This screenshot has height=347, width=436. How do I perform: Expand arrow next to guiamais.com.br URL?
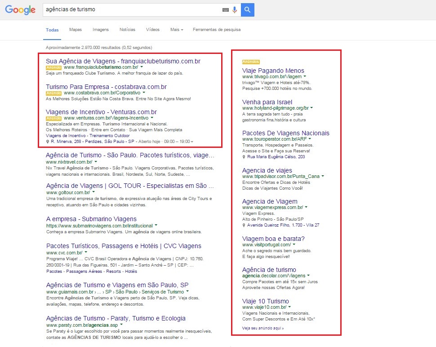point(187,291)
